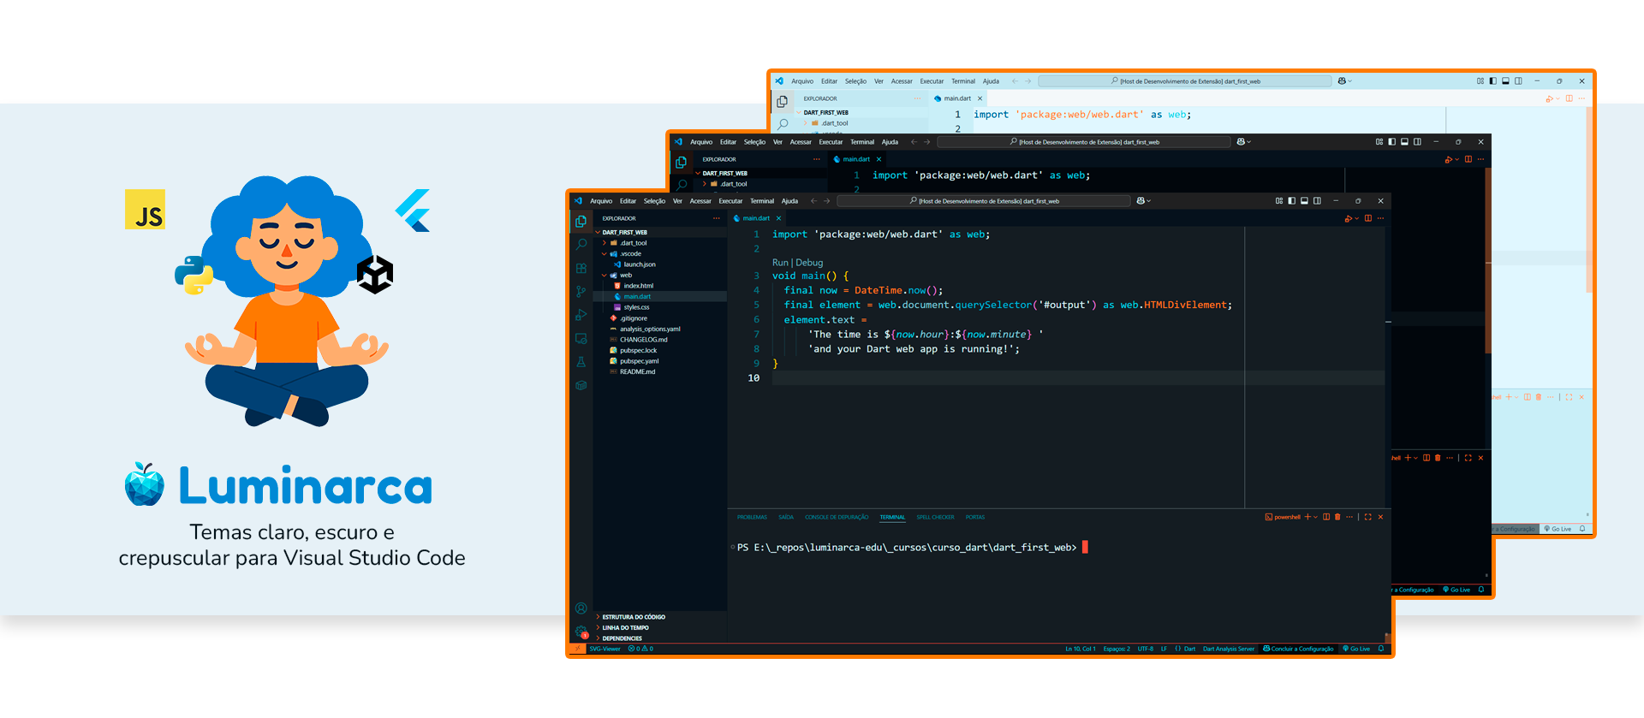Click the Debug CodeLens above void main()

[809, 263]
